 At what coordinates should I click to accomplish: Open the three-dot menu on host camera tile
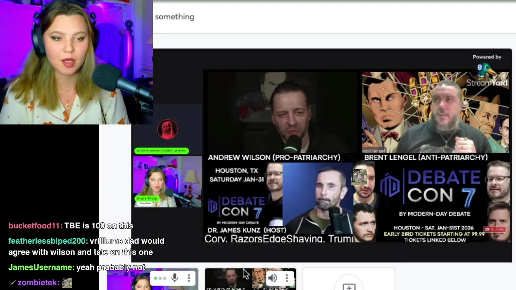tap(189, 278)
